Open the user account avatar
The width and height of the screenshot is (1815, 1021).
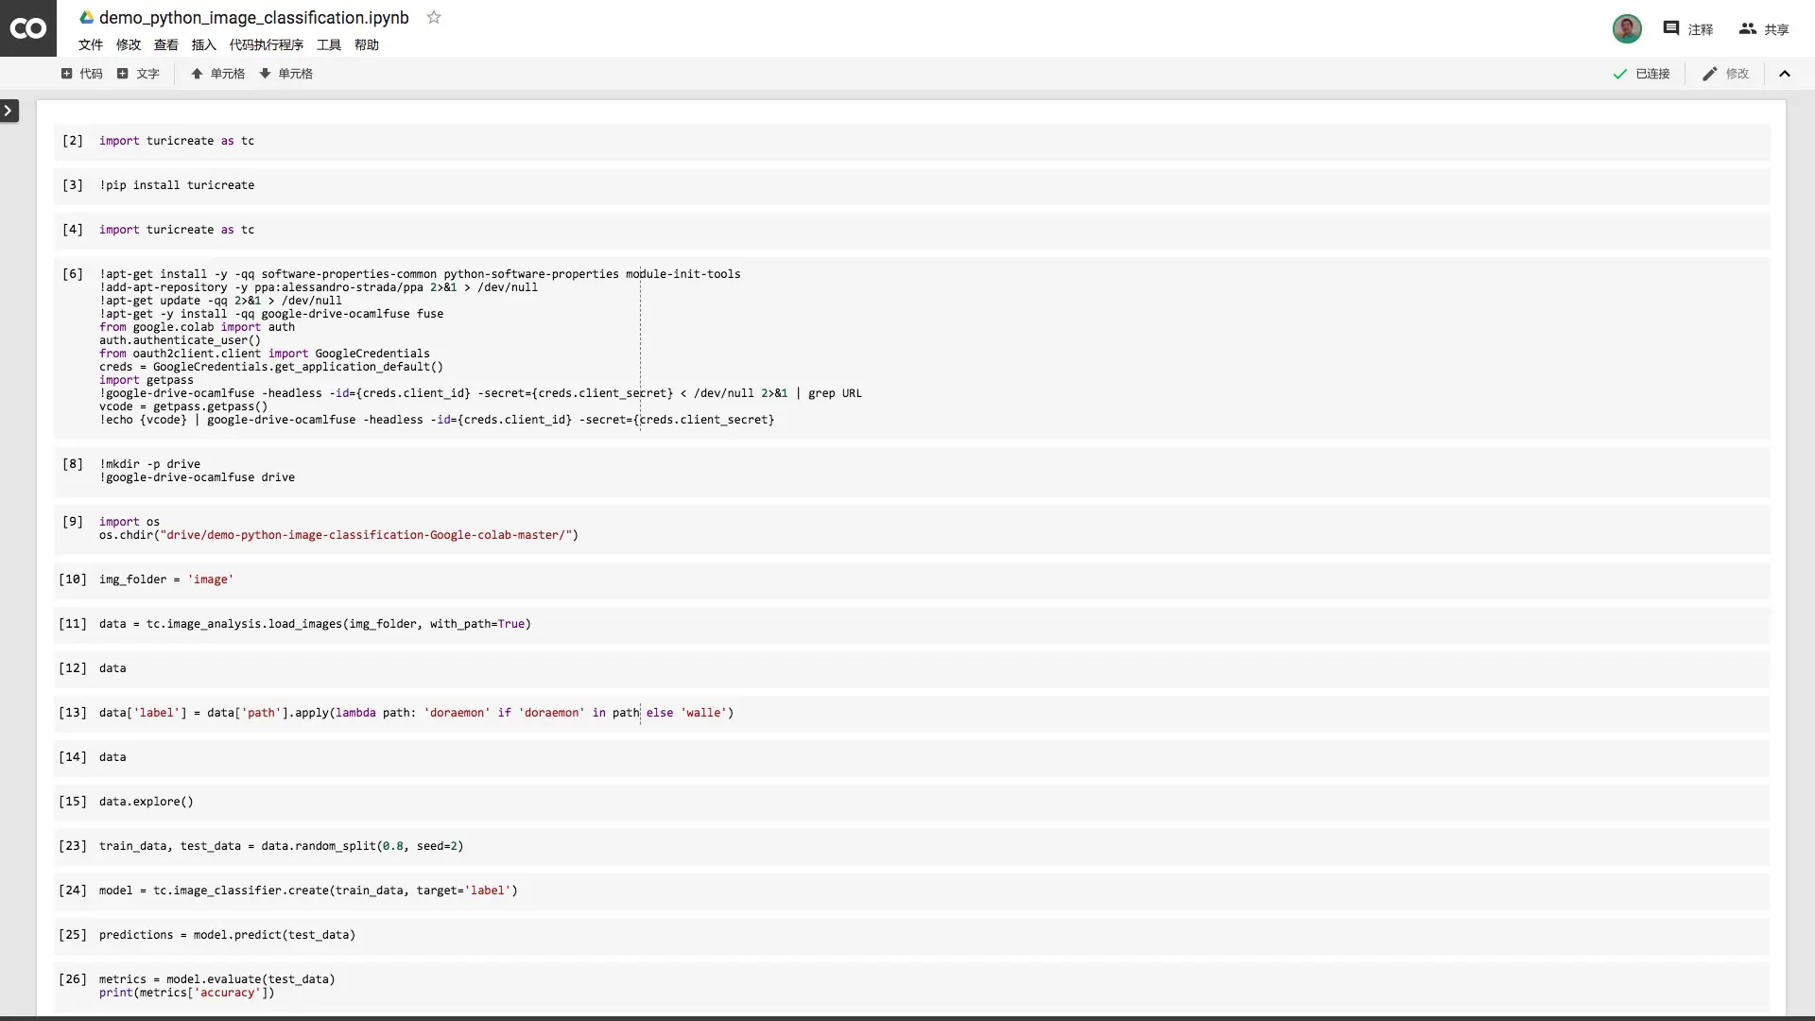click(x=1627, y=28)
